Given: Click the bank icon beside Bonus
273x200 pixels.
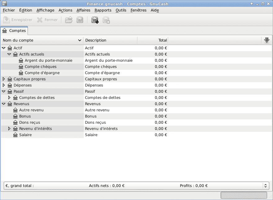Looking at the screenshot, I should (16, 116).
